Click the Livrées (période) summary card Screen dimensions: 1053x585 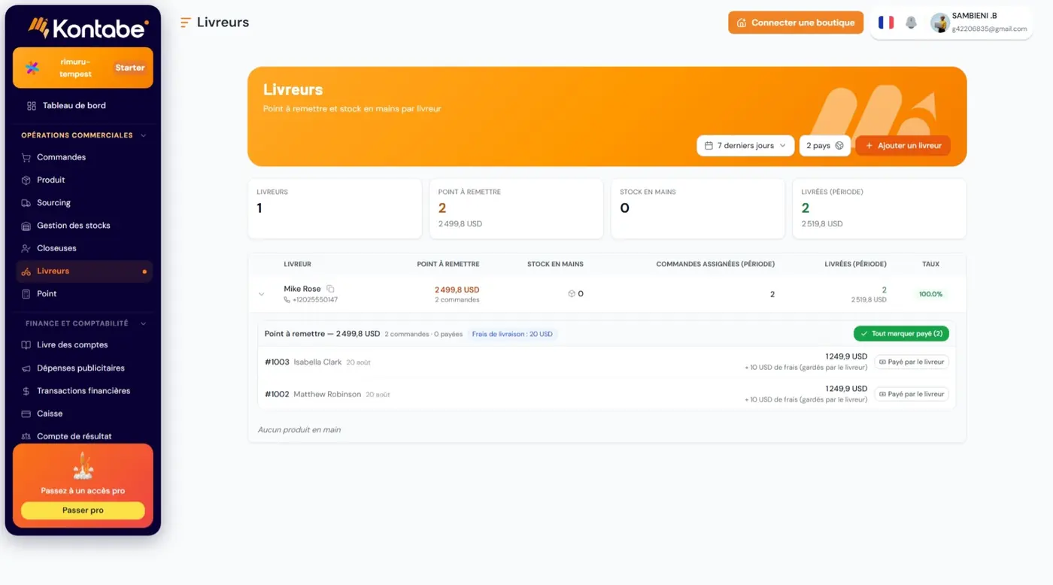(879, 208)
